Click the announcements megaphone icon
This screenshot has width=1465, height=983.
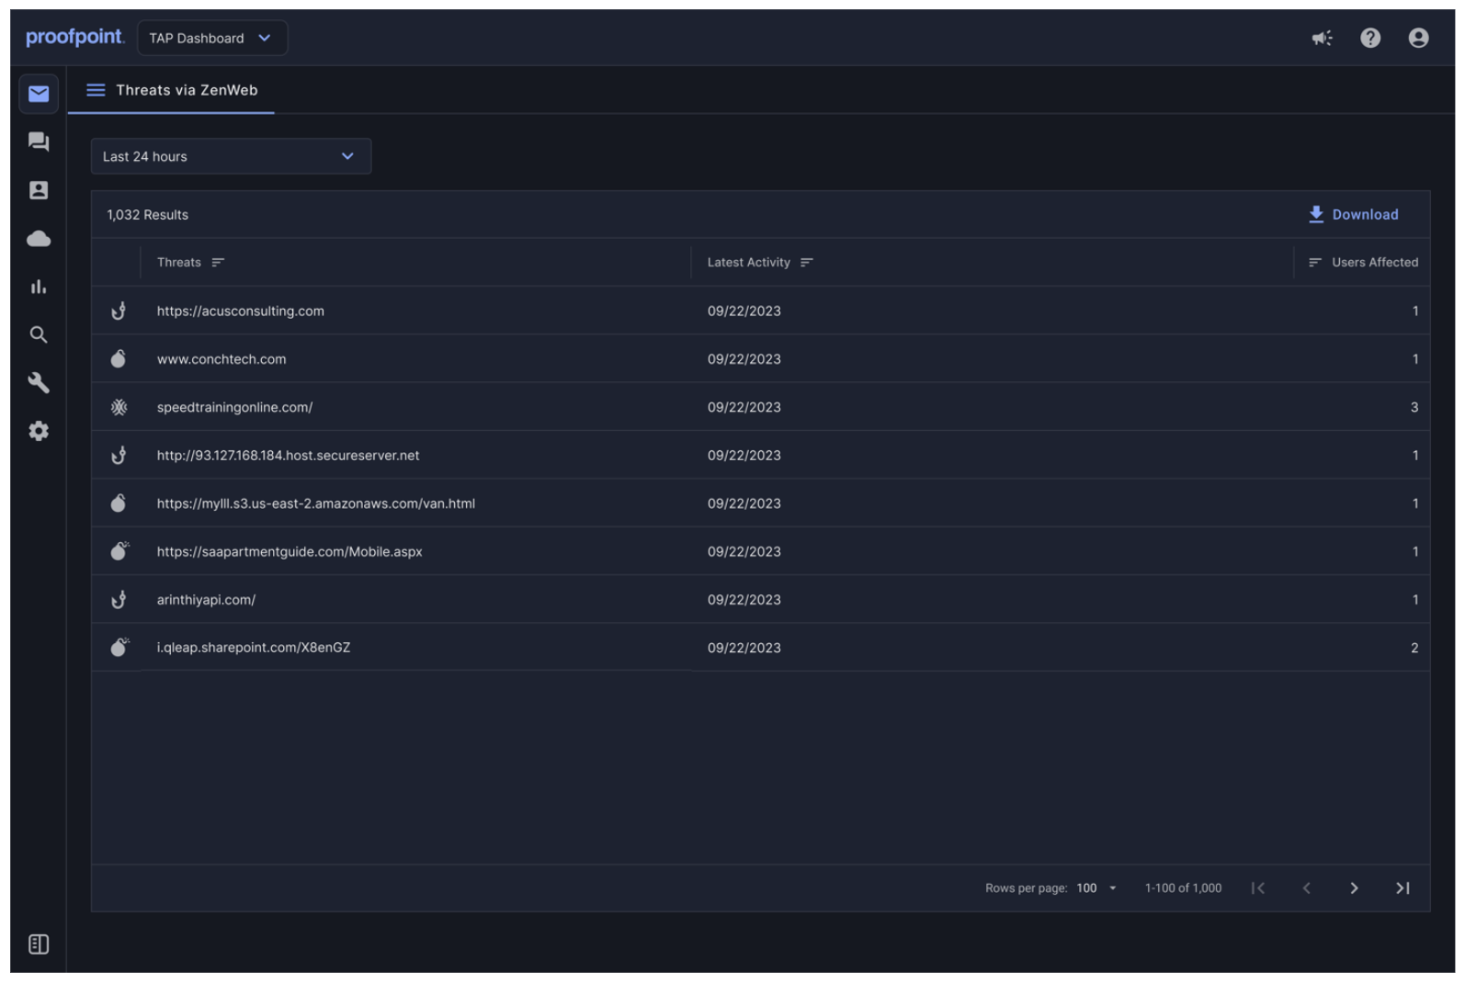(1322, 38)
